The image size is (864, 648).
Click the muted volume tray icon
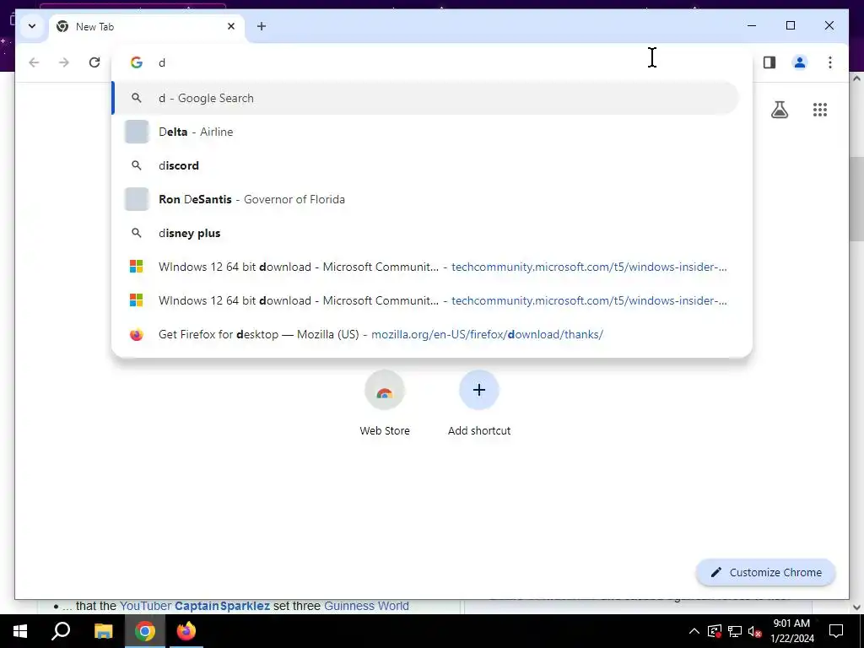point(754,631)
